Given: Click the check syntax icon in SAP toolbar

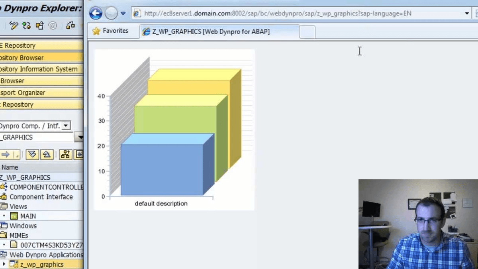Looking at the screenshot, I should click(x=27, y=26).
